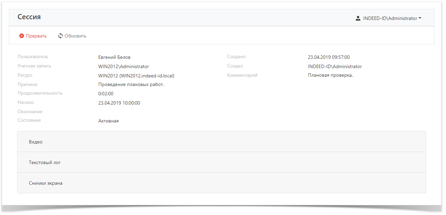Viewport: 446px width, 215px height.
Task: Click the Обновить circular arrows icon
Action: (x=60, y=36)
